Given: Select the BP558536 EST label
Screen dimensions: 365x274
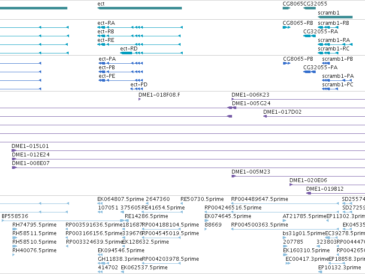Looking at the screenshot, I should click(15, 216).
